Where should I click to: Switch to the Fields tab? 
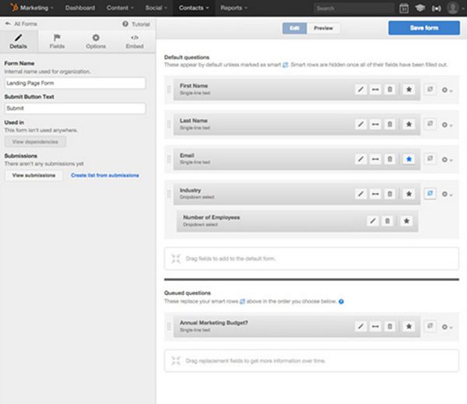[58, 41]
